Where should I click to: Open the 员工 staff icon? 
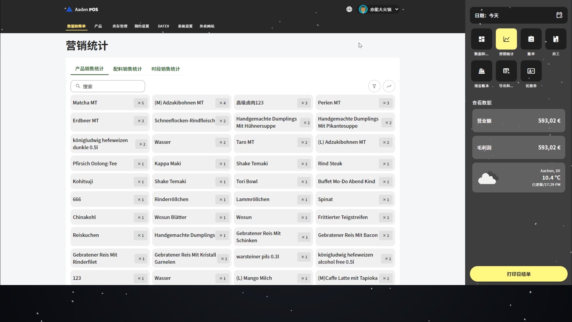pos(556,39)
